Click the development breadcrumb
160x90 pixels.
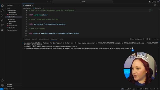click(27, 8)
